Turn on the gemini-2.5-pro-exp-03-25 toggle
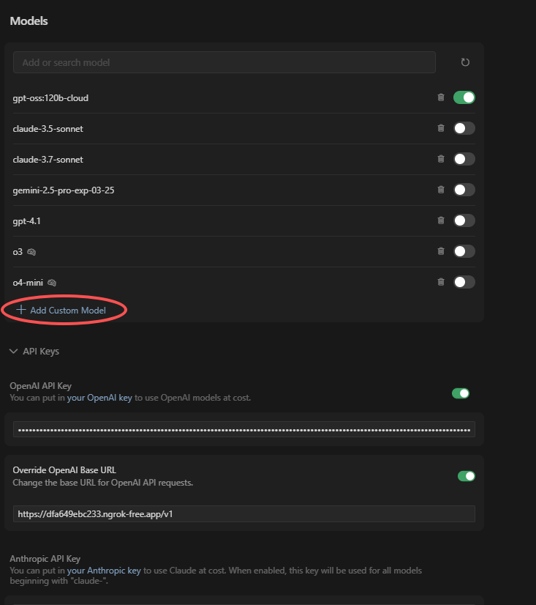The width and height of the screenshot is (536, 605). (464, 190)
